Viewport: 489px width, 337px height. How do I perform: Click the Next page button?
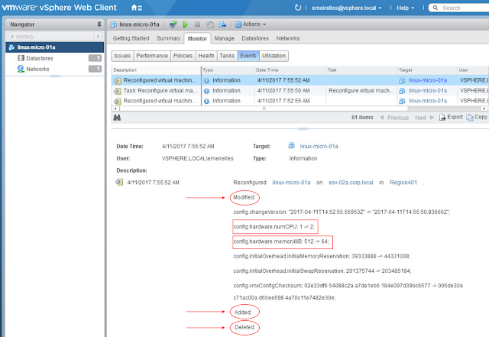tap(424, 118)
